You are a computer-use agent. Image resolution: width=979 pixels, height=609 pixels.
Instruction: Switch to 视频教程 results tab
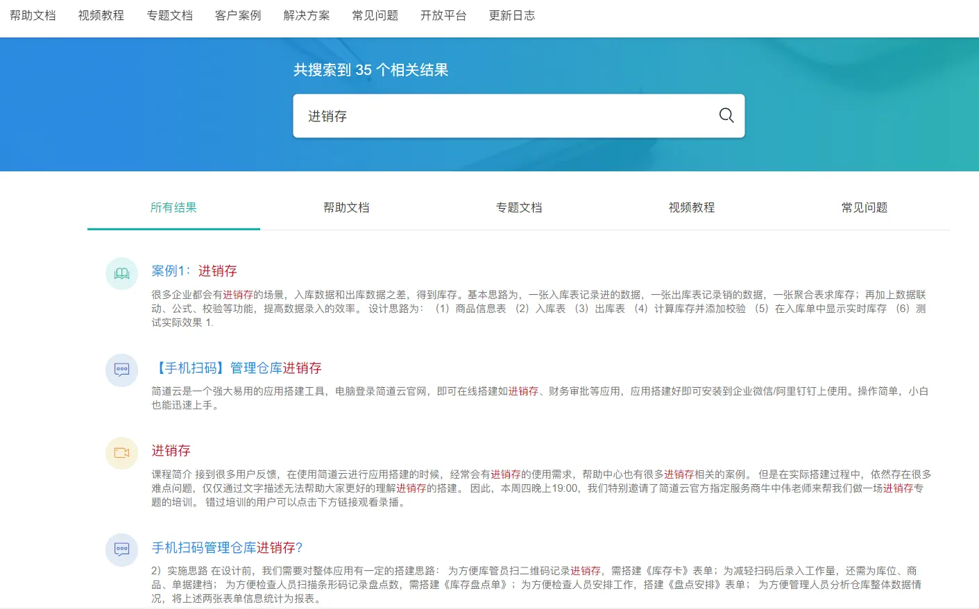pyautogui.click(x=692, y=207)
